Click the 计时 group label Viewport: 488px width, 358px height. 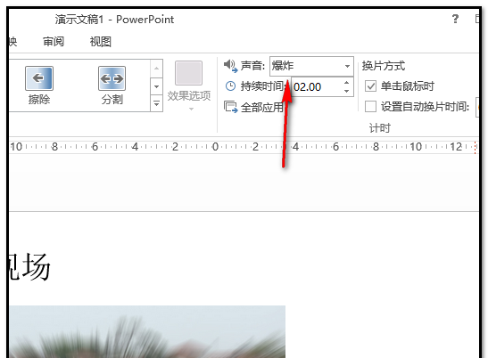(x=379, y=127)
